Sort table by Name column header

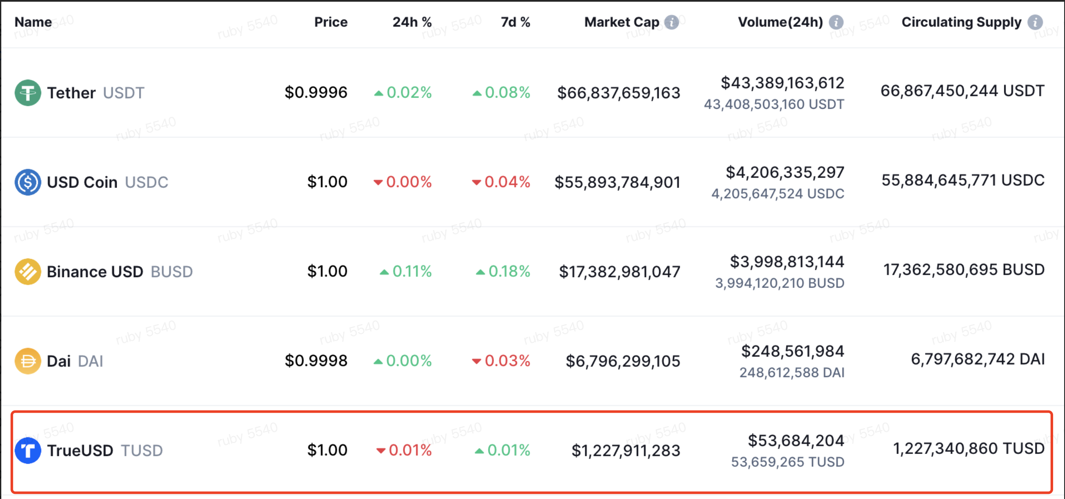(33, 22)
